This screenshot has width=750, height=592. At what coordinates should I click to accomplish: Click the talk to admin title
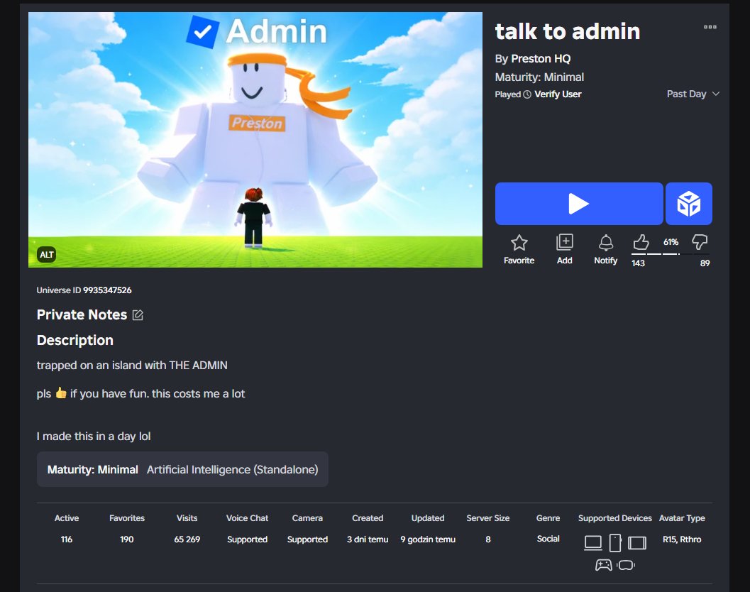click(x=567, y=31)
